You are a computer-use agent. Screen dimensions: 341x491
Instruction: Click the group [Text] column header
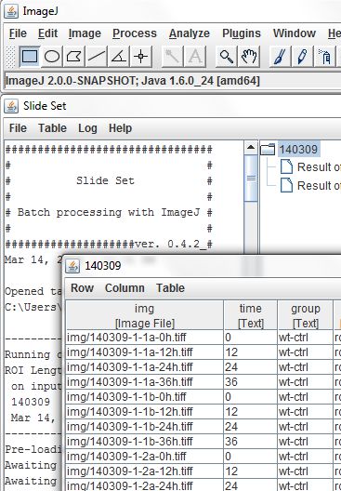pyautogui.click(x=306, y=315)
